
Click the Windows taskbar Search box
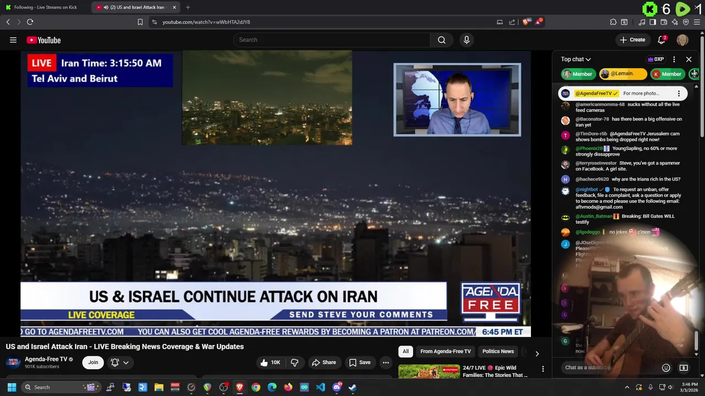click(x=62, y=387)
